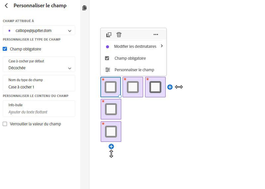Click the horizontal resize arrow icon
Screen dimensions: 265x189
coord(179,87)
